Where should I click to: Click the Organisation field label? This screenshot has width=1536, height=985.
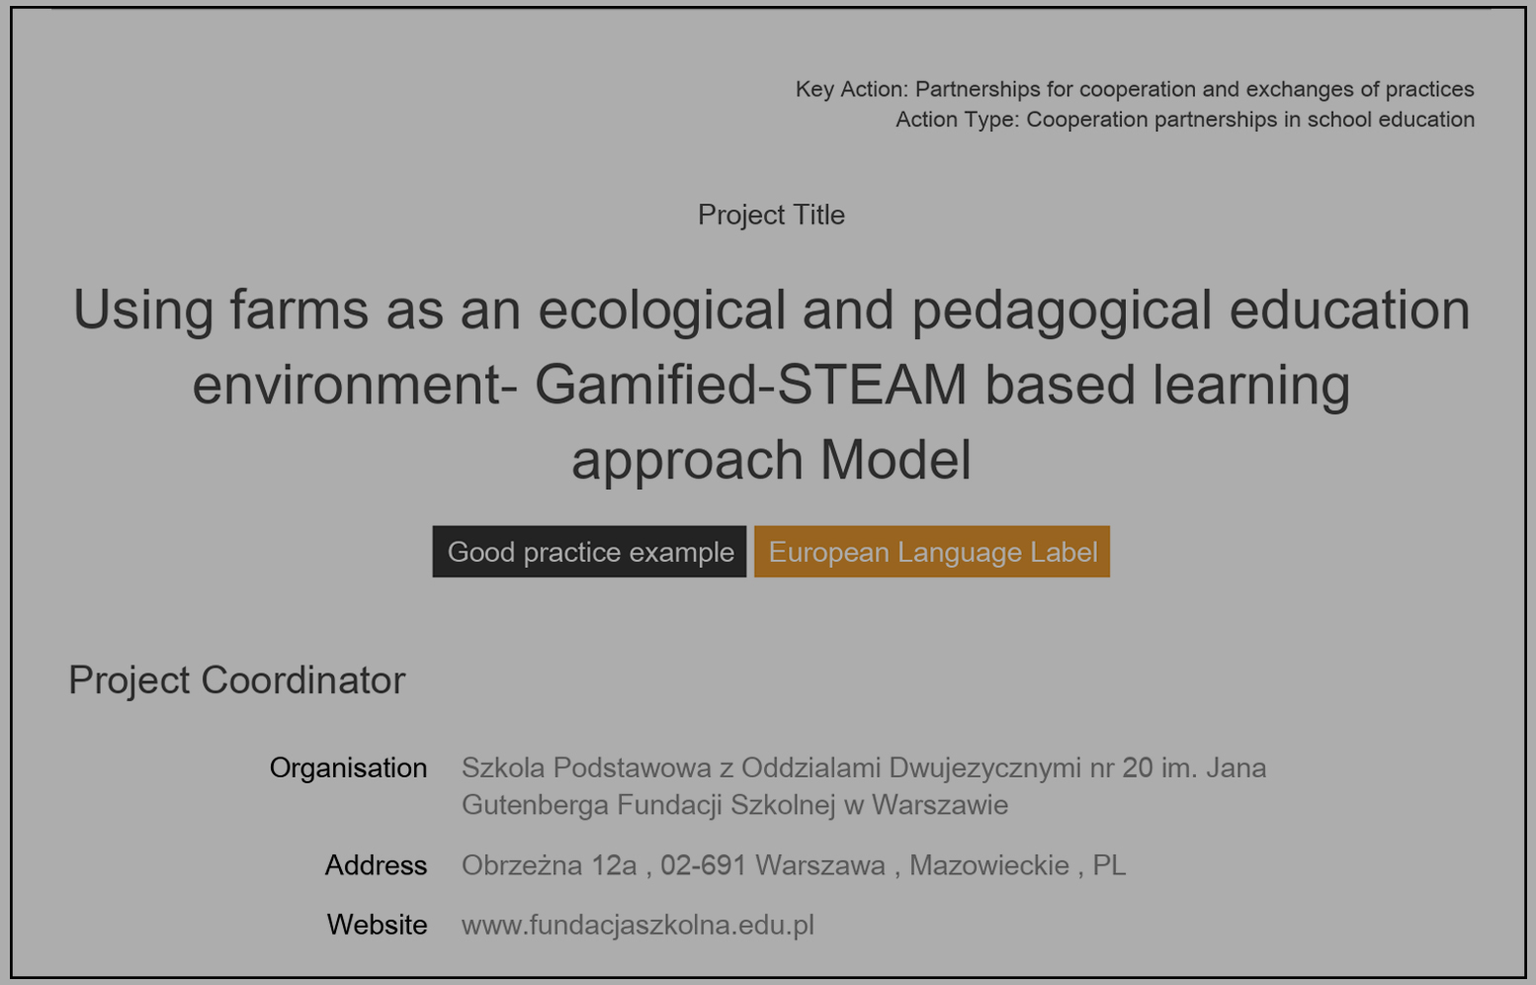click(x=348, y=767)
